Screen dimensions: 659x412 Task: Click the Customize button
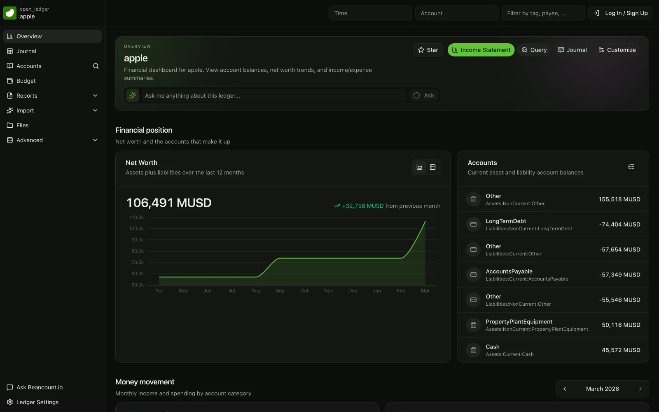617,50
